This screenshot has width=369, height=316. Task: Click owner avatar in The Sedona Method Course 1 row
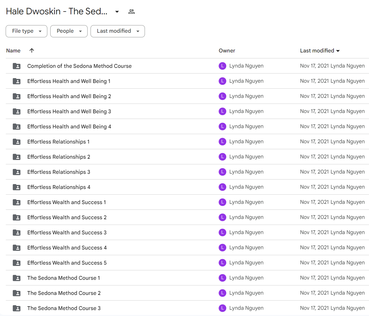click(x=222, y=278)
